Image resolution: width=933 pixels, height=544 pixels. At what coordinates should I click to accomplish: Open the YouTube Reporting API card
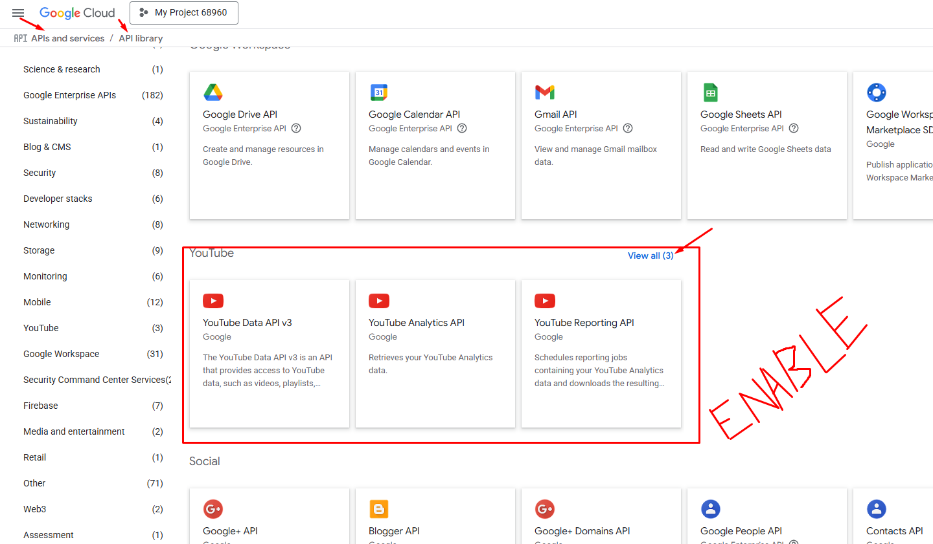601,353
